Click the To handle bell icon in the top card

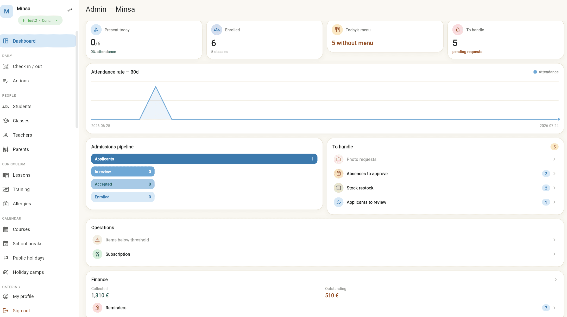point(458,30)
